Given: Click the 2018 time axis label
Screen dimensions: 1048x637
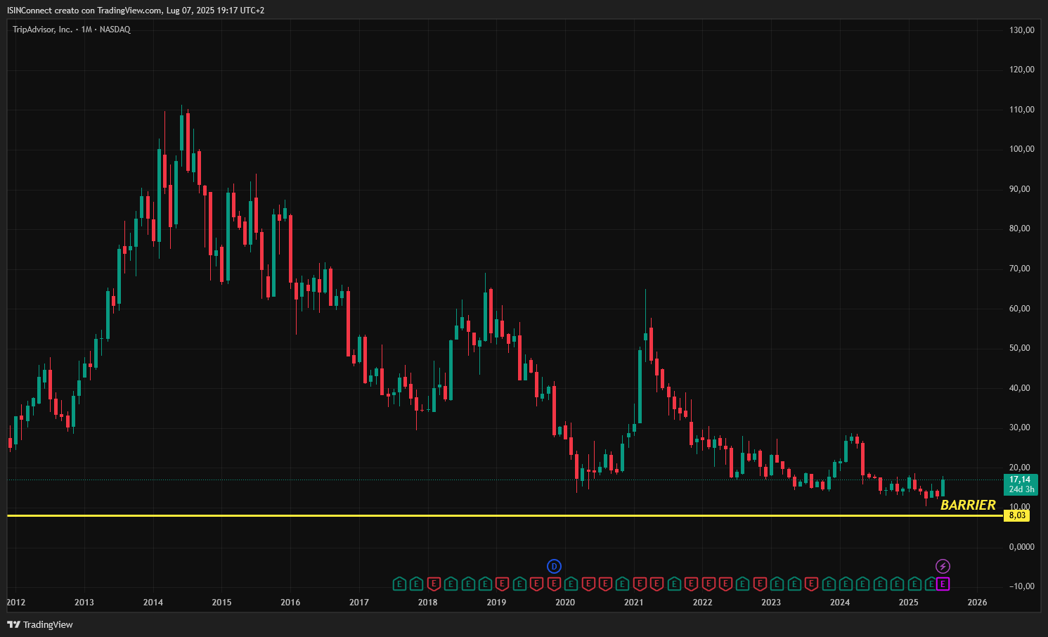Looking at the screenshot, I should (x=427, y=602).
